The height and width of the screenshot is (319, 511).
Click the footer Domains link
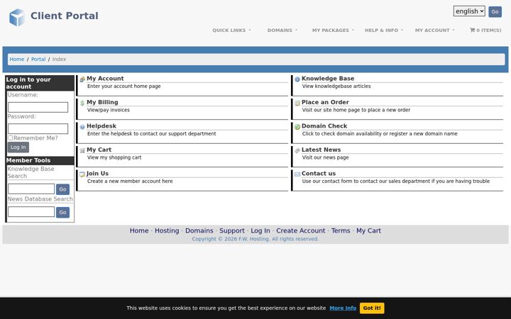[199, 231]
